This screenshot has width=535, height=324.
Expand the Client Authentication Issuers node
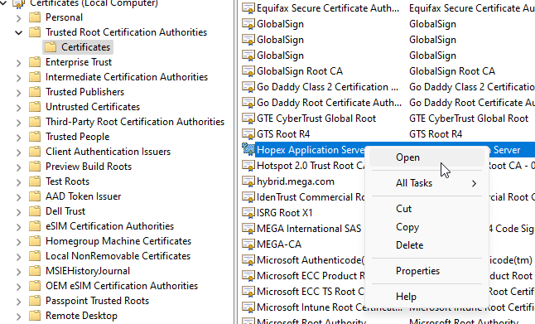[19, 152]
